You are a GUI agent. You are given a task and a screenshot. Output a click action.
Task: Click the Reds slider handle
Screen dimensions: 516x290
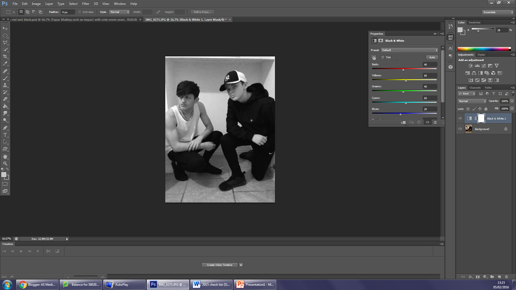pyautogui.click(x=403, y=70)
